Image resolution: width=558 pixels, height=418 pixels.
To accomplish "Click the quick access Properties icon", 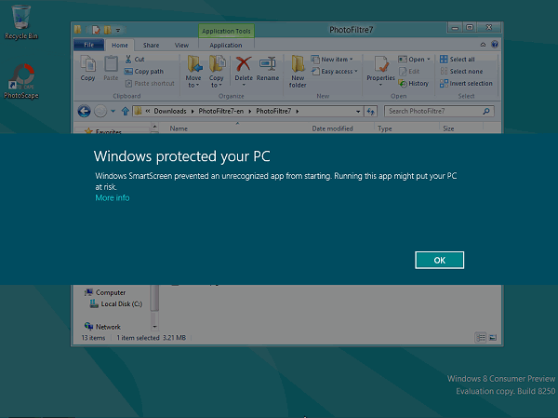I will 96,30.
